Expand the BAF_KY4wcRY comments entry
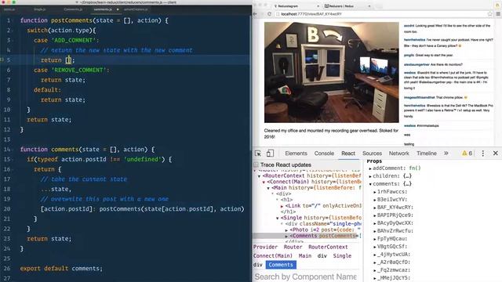This screenshot has width=502, height=282. tap(375, 208)
